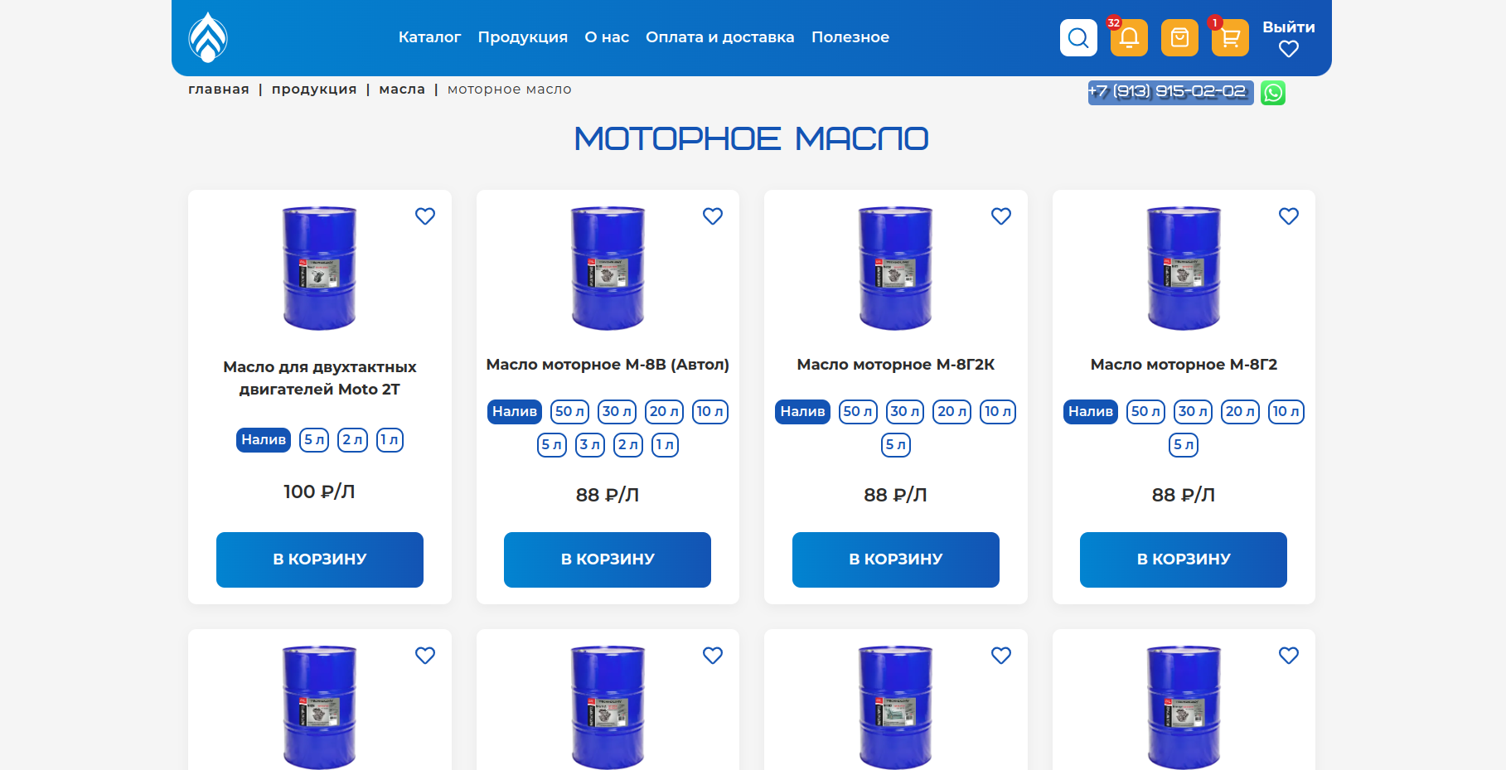Open the М-8Г2К barrel image
The image size is (1506, 770).
click(896, 268)
